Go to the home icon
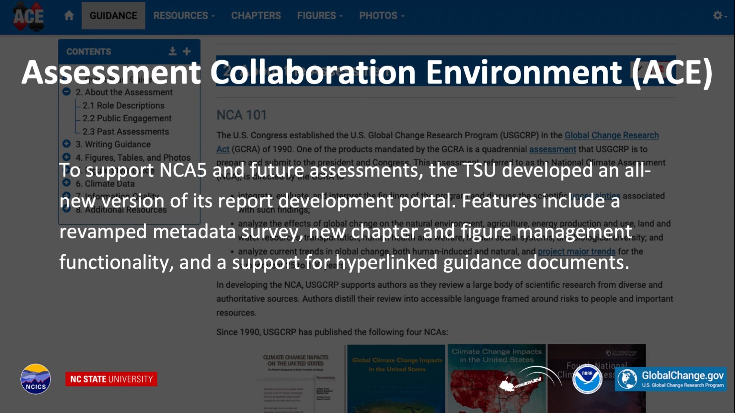Screen dimensions: 735x413 [69, 16]
